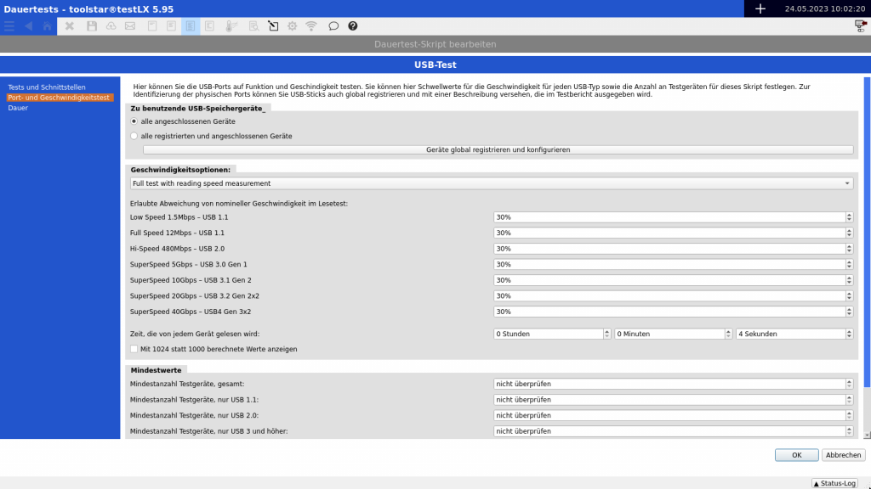Select 'alle angeschlossenen Geräte' radio button
The width and height of the screenshot is (871, 489).
pyautogui.click(x=134, y=121)
